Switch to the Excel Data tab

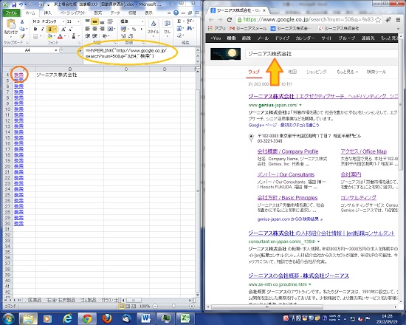click(115, 13)
